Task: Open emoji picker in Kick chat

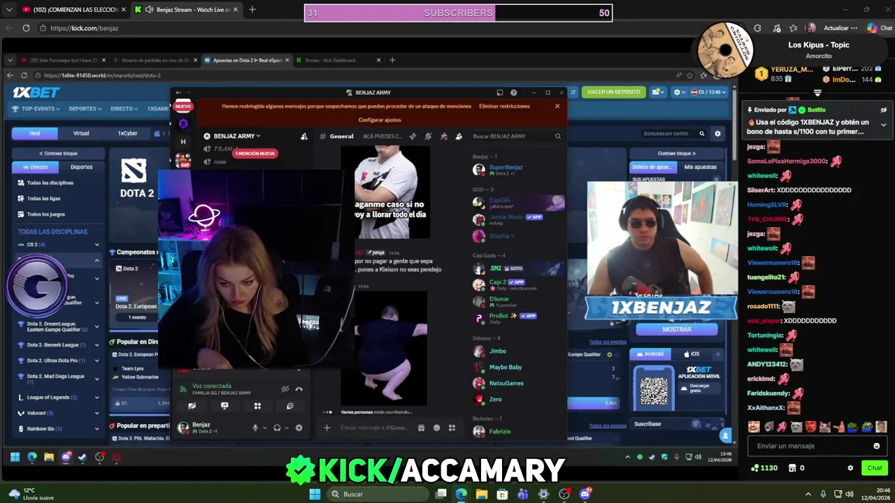Action: pos(876,446)
